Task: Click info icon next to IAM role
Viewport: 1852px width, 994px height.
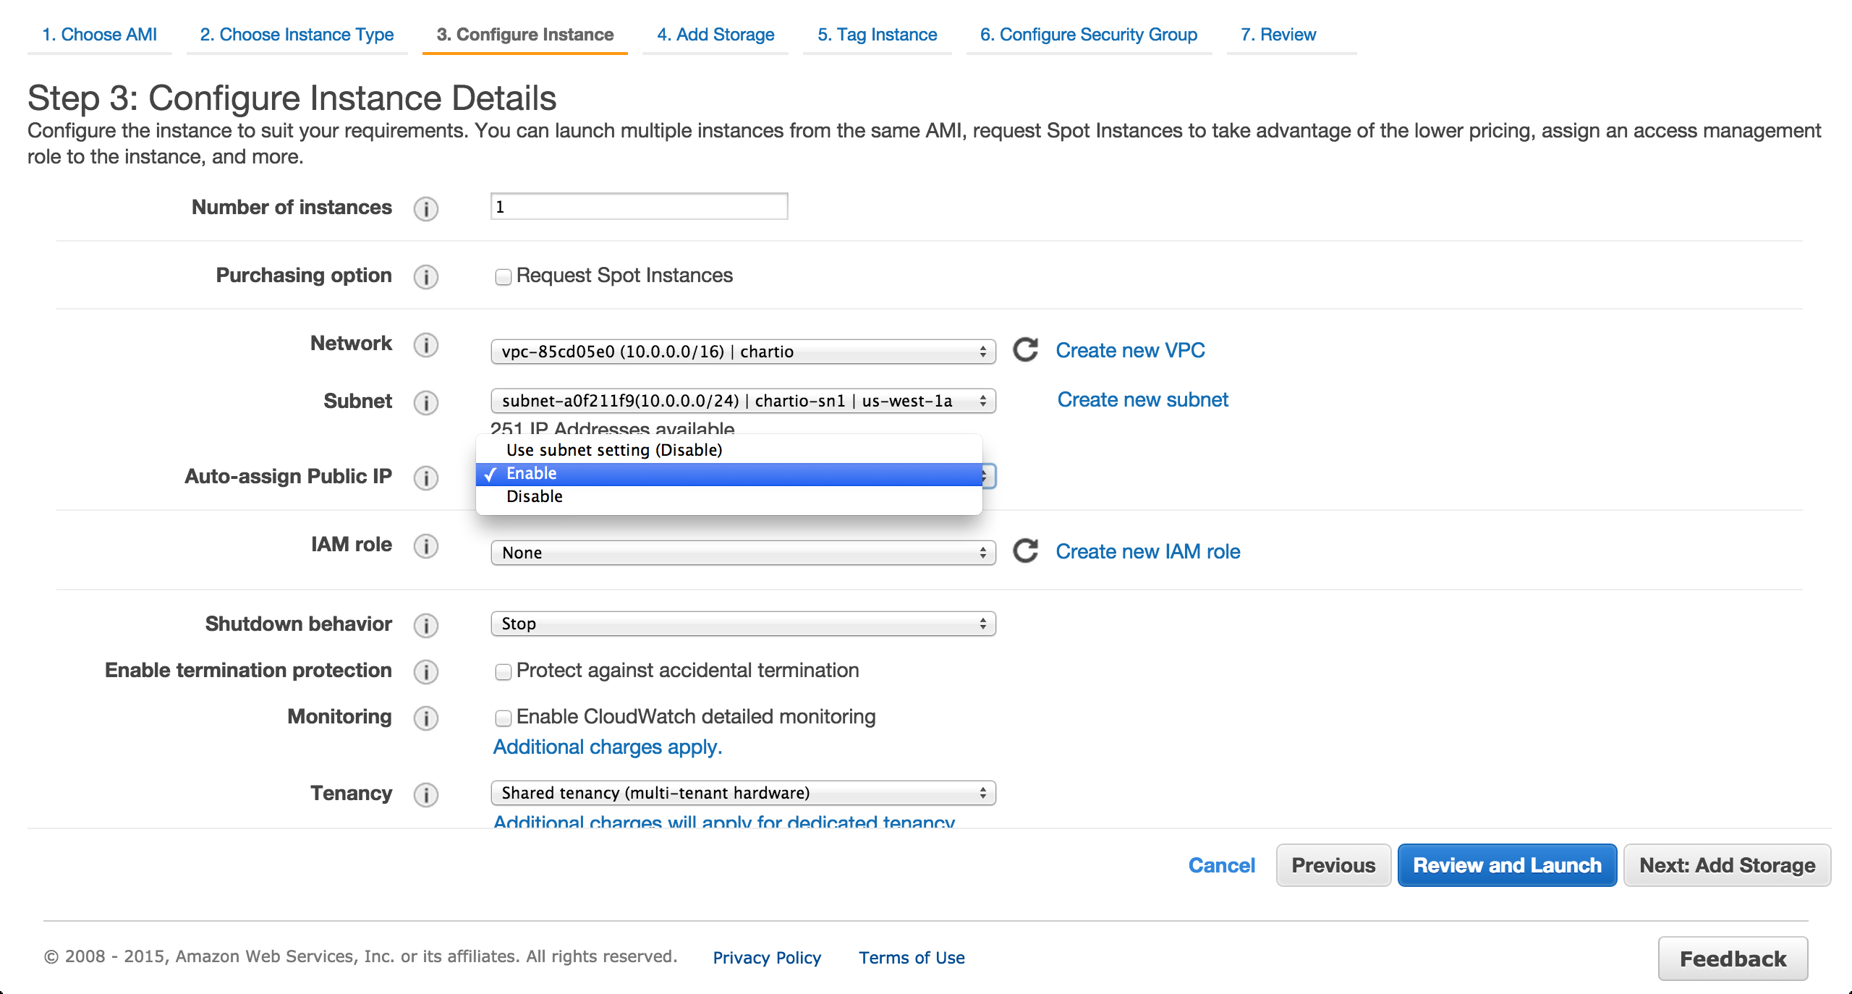Action: 425,545
